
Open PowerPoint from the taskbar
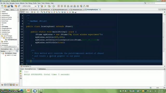[x=28, y=91]
